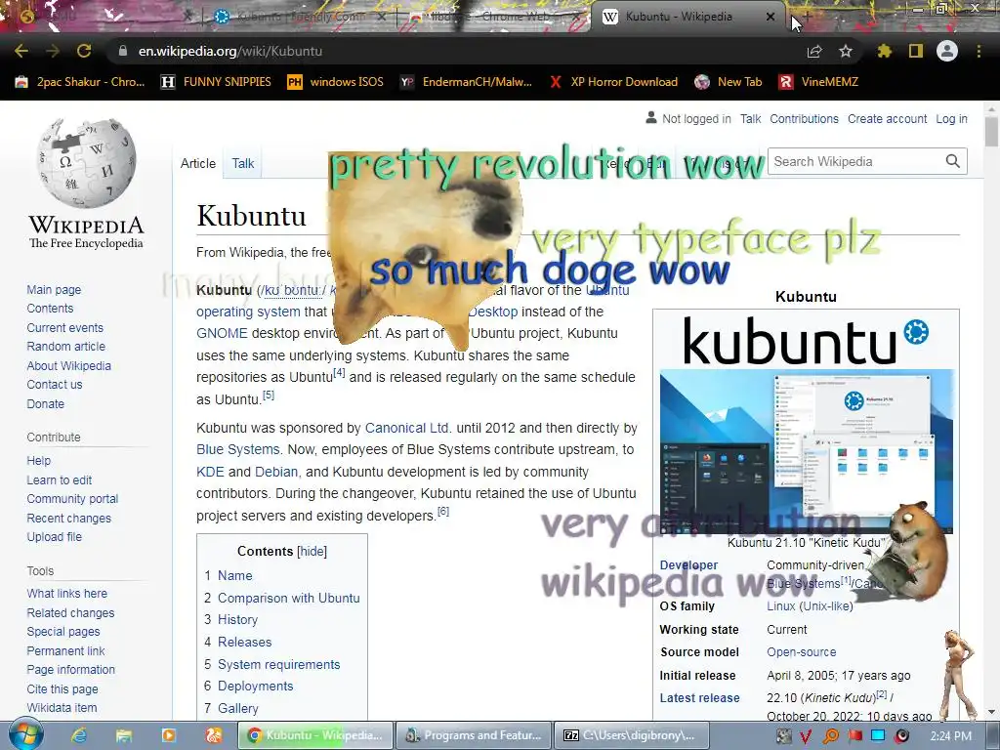Hide the Contents table with [hide]
Image resolution: width=1000 pixels, height=750 pixels.
click(312, 551)
